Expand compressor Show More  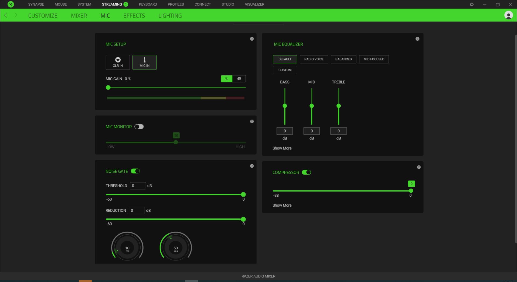[282, 205]
